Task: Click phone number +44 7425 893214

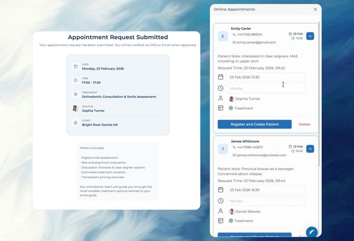Action: point(249,34)
